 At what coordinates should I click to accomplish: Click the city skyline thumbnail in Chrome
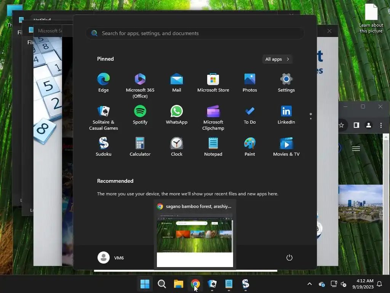(x=360, y=203)
